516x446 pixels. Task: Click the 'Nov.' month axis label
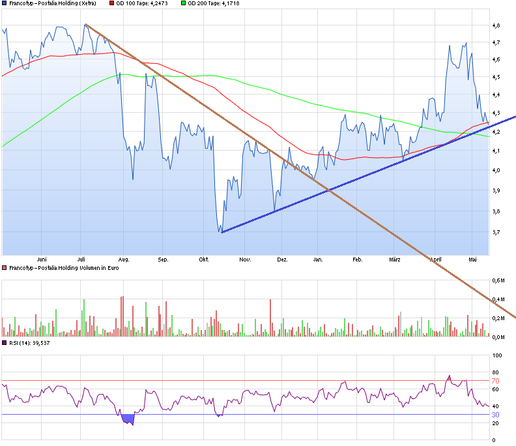[245, 260]
